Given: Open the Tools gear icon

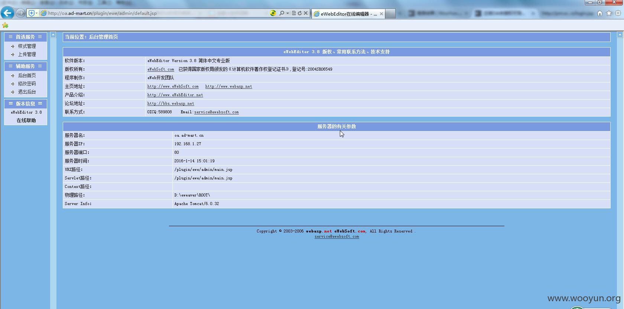Looking at the screenshot, I should tap(618, 13).
